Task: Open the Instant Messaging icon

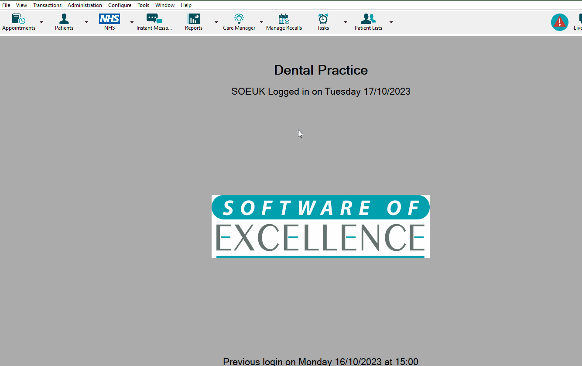Action: click(154, 19)
